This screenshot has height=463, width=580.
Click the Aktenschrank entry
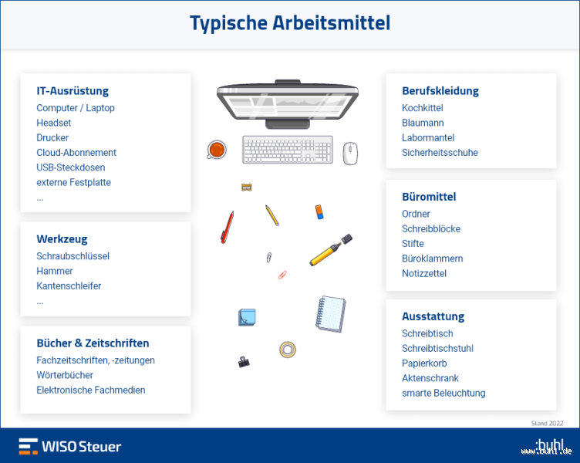click(430, 378)
